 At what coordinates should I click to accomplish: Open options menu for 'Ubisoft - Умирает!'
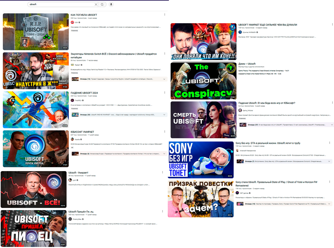[162, 172]
